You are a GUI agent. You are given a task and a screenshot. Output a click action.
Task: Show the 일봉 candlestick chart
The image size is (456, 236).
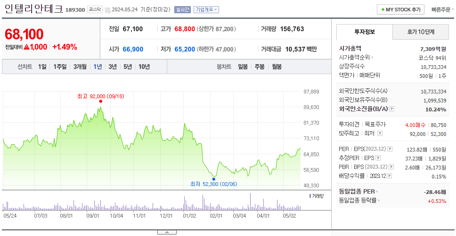pos(243,67)
